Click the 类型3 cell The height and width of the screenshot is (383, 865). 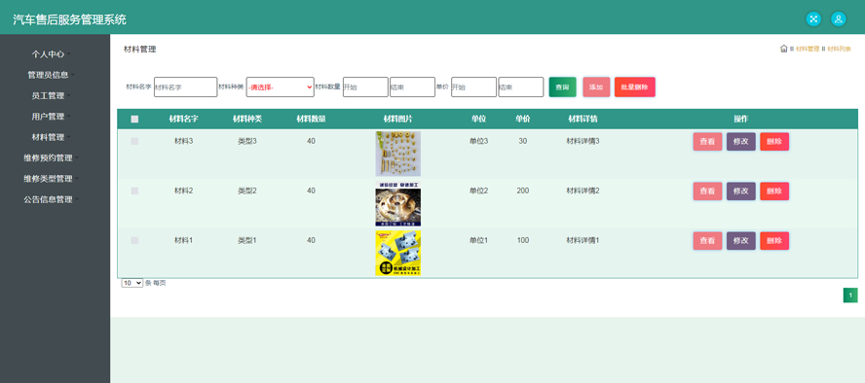pos(247,141)
